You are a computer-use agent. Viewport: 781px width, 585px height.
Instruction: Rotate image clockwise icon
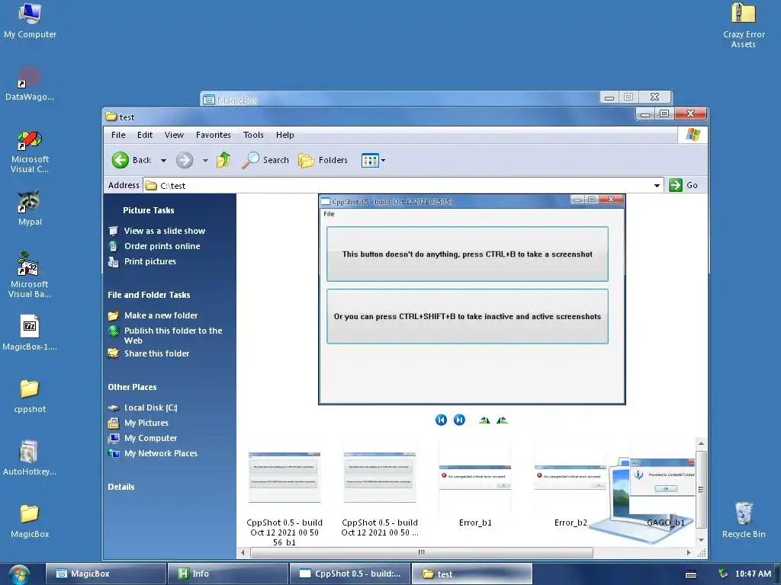[484, 420]
